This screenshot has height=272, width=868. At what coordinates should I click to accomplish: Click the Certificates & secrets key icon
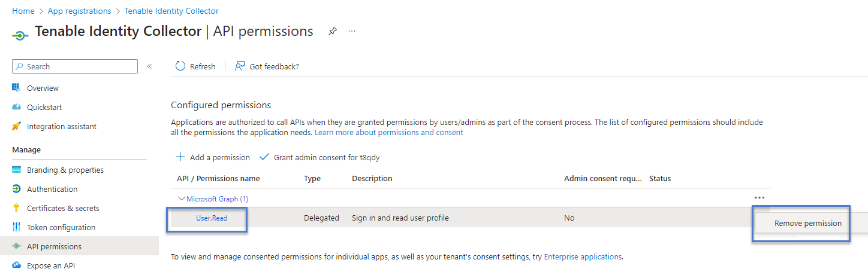pyautogui.click(x=16, y=208)
